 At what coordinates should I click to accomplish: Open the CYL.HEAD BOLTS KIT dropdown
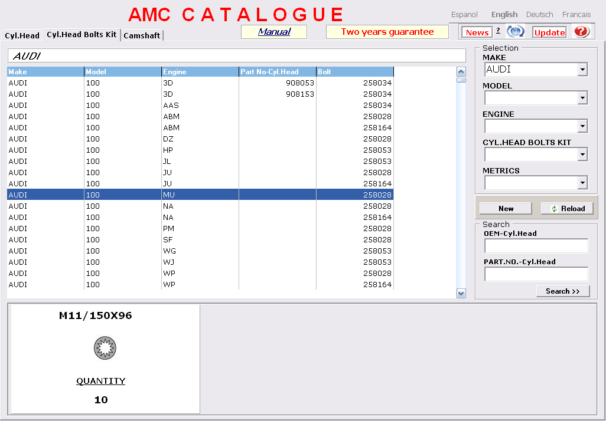[582, 154]
